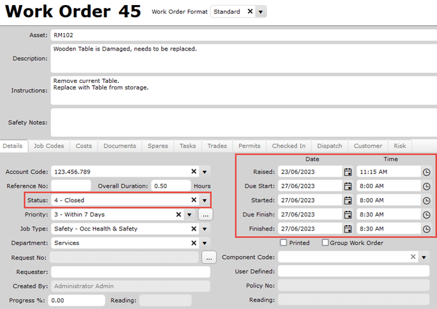The width and height of the screenshot is (437, 309).
Task: Expand the Account Code dropdown
Action: [204, 172]
